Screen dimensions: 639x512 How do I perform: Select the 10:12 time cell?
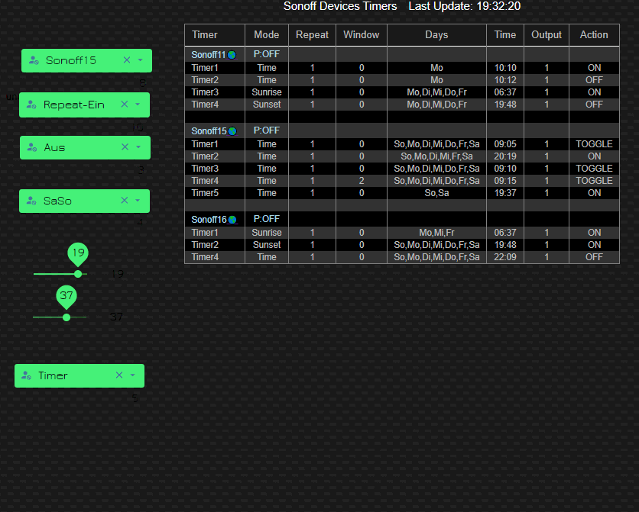pos(505,80)
